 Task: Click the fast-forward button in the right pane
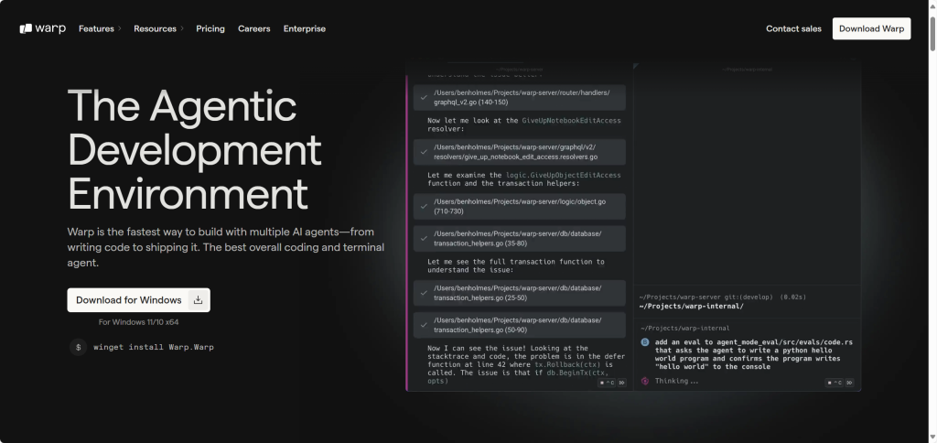coord(849,383)
